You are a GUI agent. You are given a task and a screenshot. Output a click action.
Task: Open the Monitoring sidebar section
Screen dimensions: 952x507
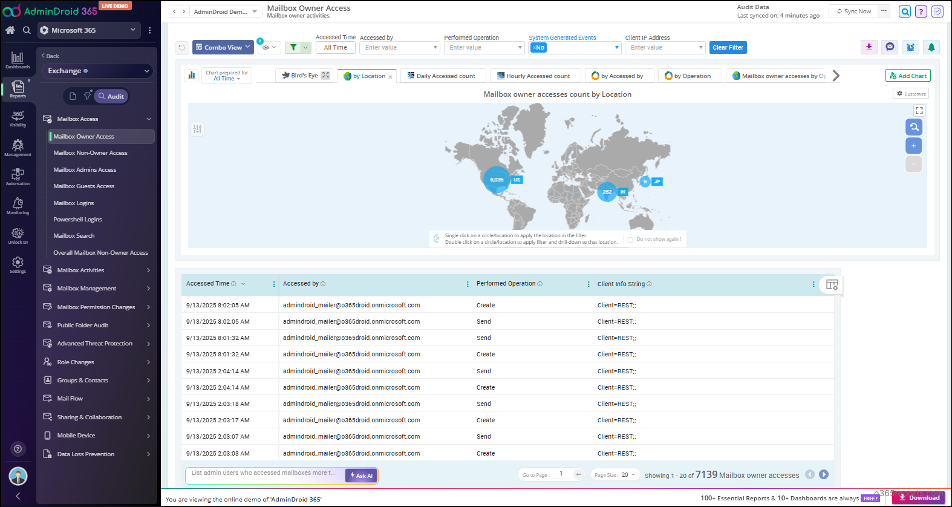click(18, 206)
